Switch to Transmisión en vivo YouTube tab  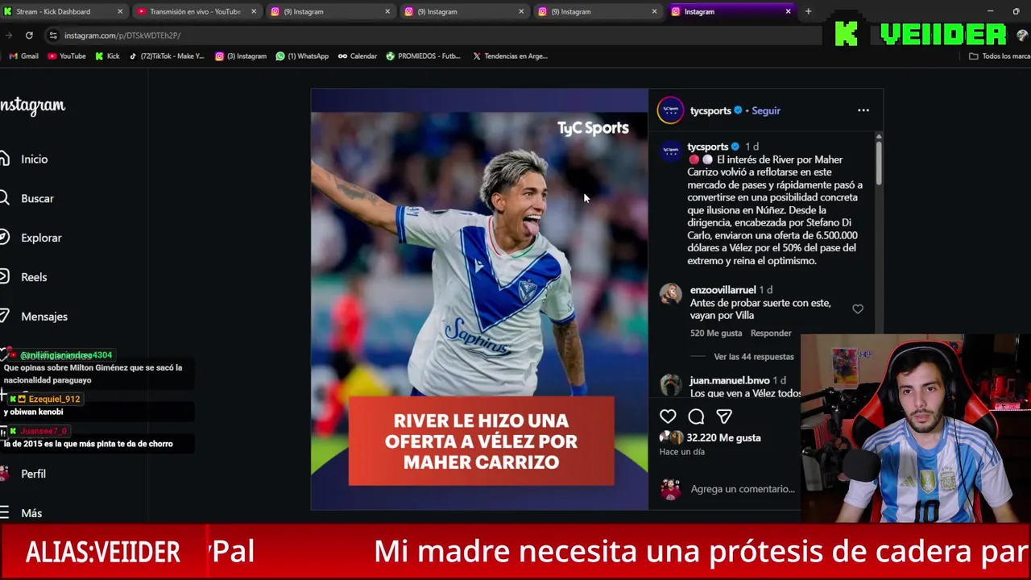pyautogui.click(x=195, y=11)
